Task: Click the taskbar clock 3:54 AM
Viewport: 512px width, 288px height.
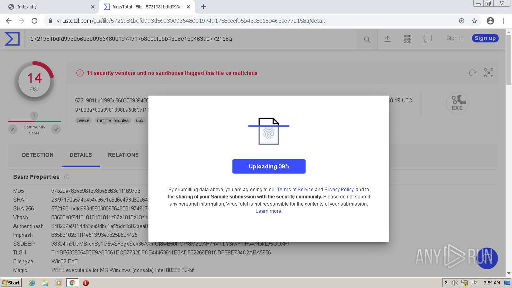Action: pyautogui.click(x=492, y=283)
